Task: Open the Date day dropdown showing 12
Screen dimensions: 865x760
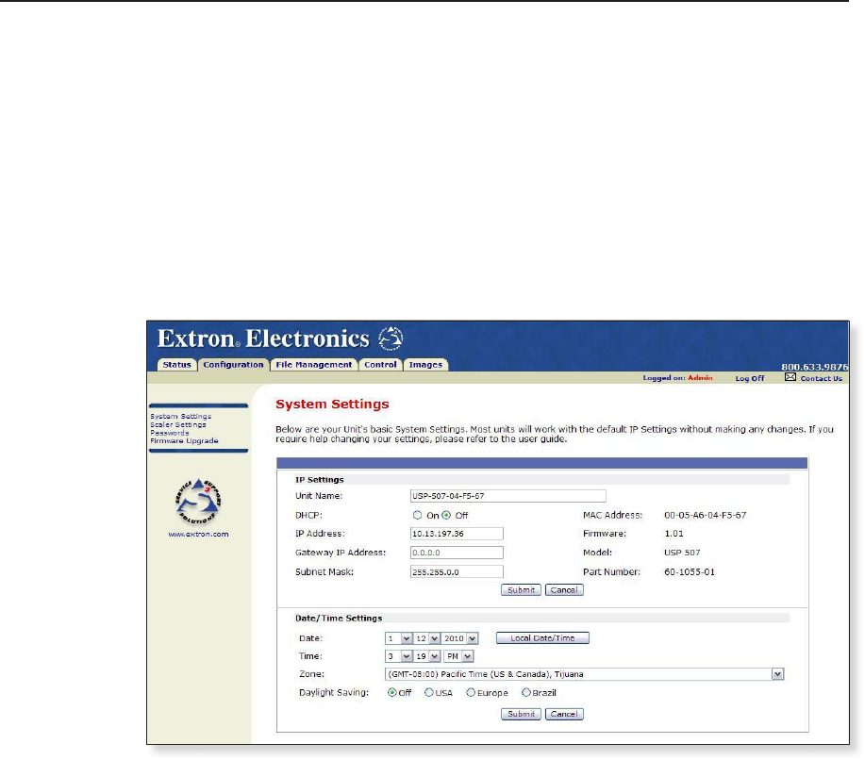Action: (x=427, y=638)
